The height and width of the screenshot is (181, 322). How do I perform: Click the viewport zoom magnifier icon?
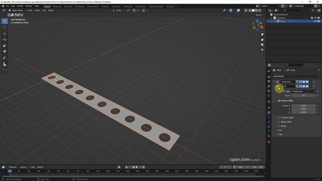[x=262, y=35]
